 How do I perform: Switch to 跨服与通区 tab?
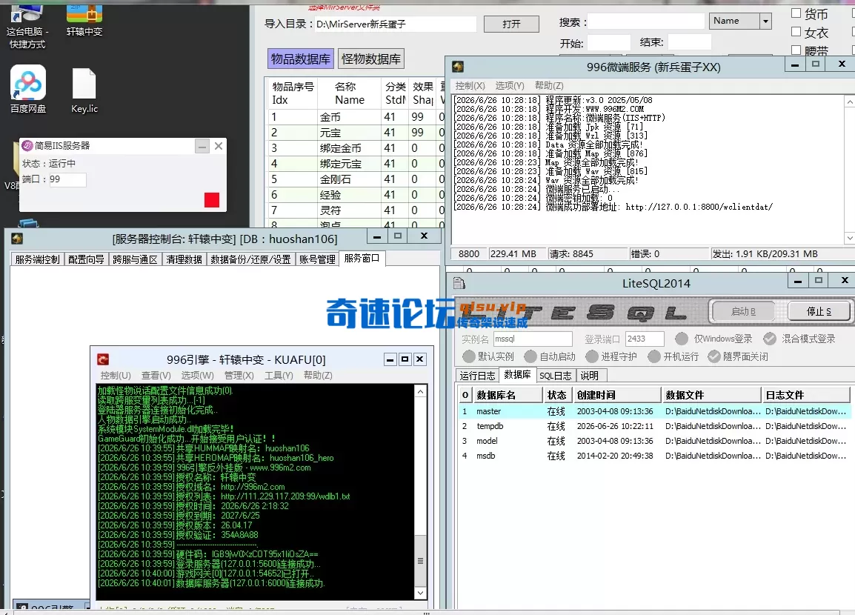[x=136, y=259]
